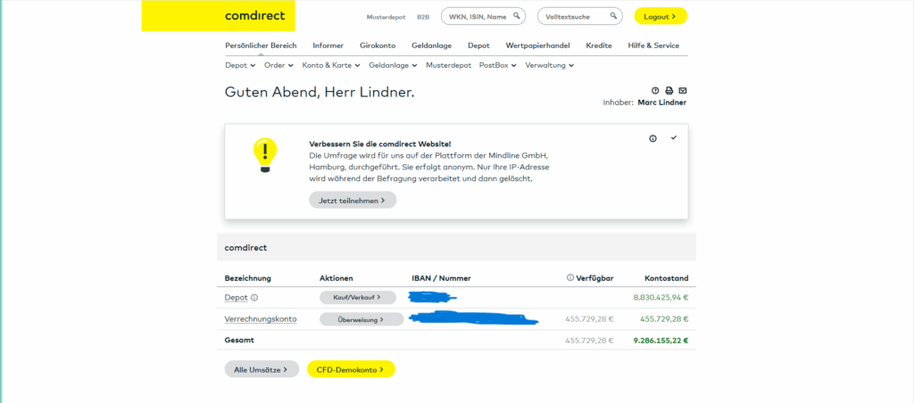Click the info icon in the survey banner
Screen dimensions: 914x403
pyautogui.click(x=652, y=138)
